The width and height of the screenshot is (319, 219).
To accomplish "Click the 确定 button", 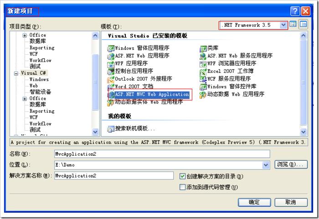I will coord(254,202).
